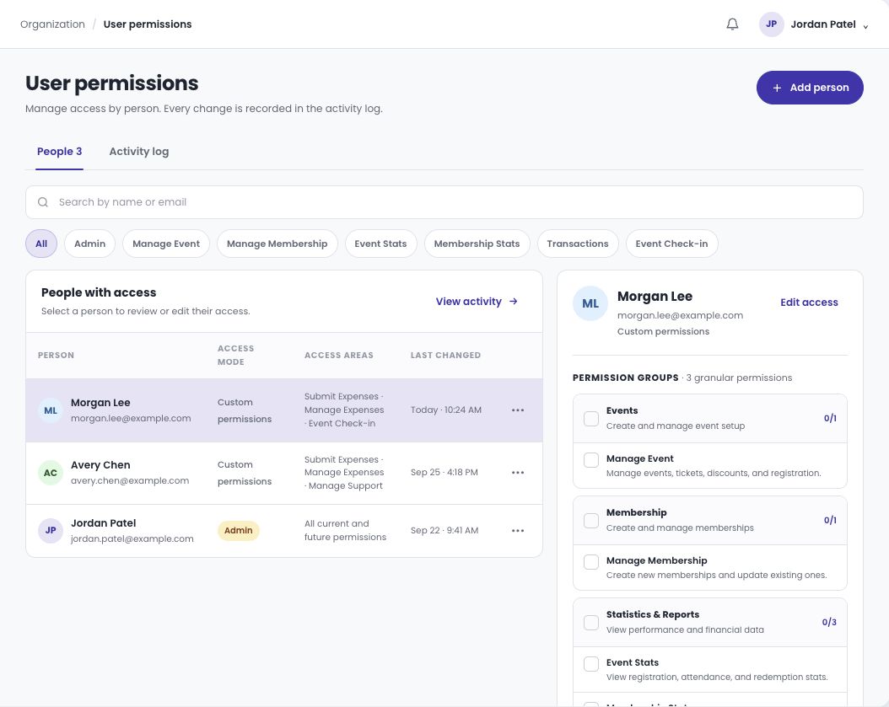Switch to the People tab
Image resolution: width=889 pixels, height=707 pixels.
(60, 152)
